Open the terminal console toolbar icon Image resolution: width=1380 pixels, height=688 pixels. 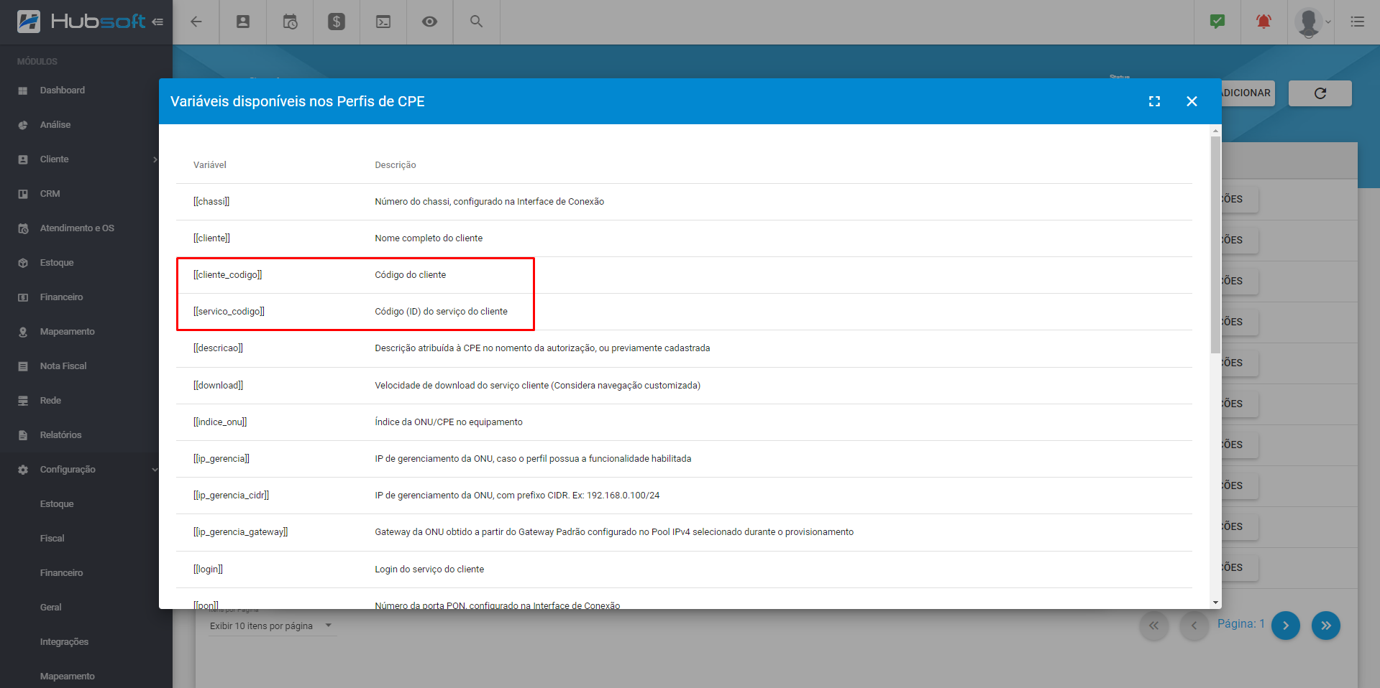coord(383,22)
